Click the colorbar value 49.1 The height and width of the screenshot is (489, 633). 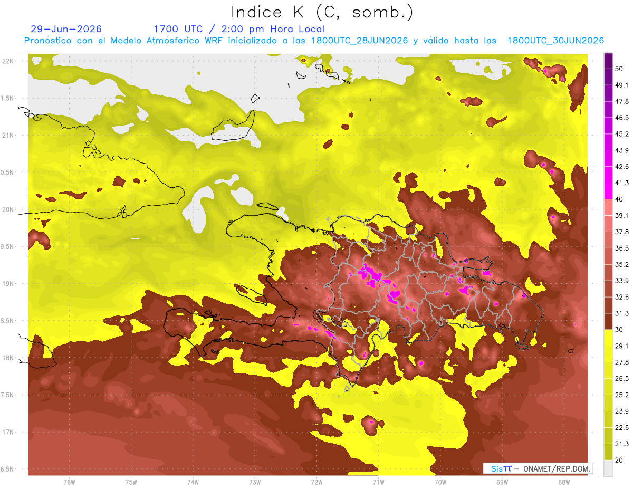(x=621, y=85)
